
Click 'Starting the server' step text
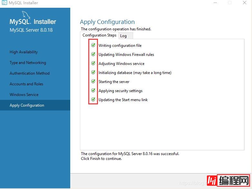114,82
